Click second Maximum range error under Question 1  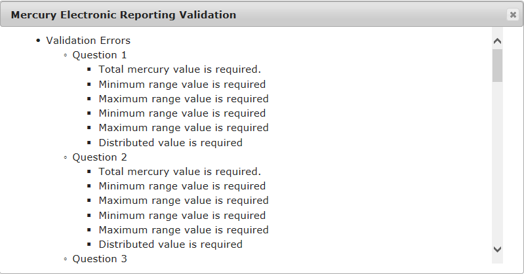(183, 128)
